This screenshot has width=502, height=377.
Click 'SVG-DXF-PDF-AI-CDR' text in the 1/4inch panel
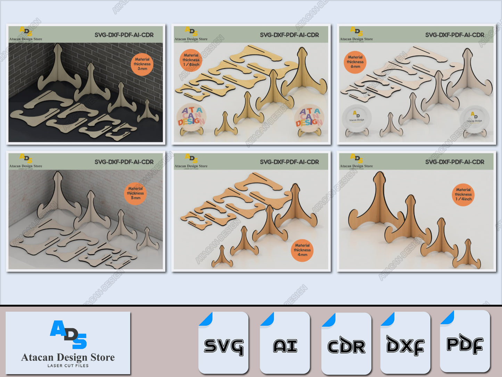pos(455,162)
